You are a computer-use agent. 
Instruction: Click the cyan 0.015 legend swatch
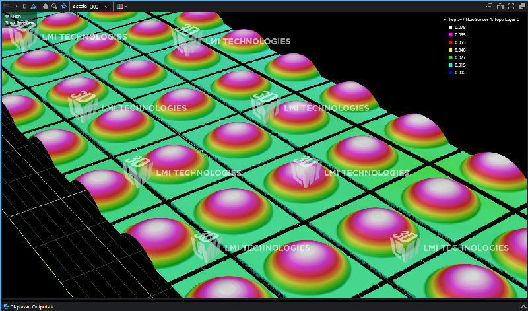(x=451, y=65)
